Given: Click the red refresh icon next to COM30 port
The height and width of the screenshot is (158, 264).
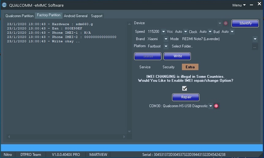Looking at the screenshot, I should 216,106.
